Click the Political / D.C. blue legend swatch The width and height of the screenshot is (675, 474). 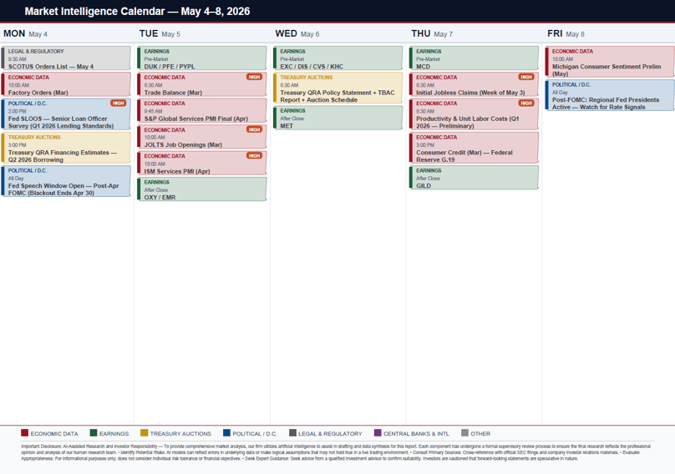(227, 433)
